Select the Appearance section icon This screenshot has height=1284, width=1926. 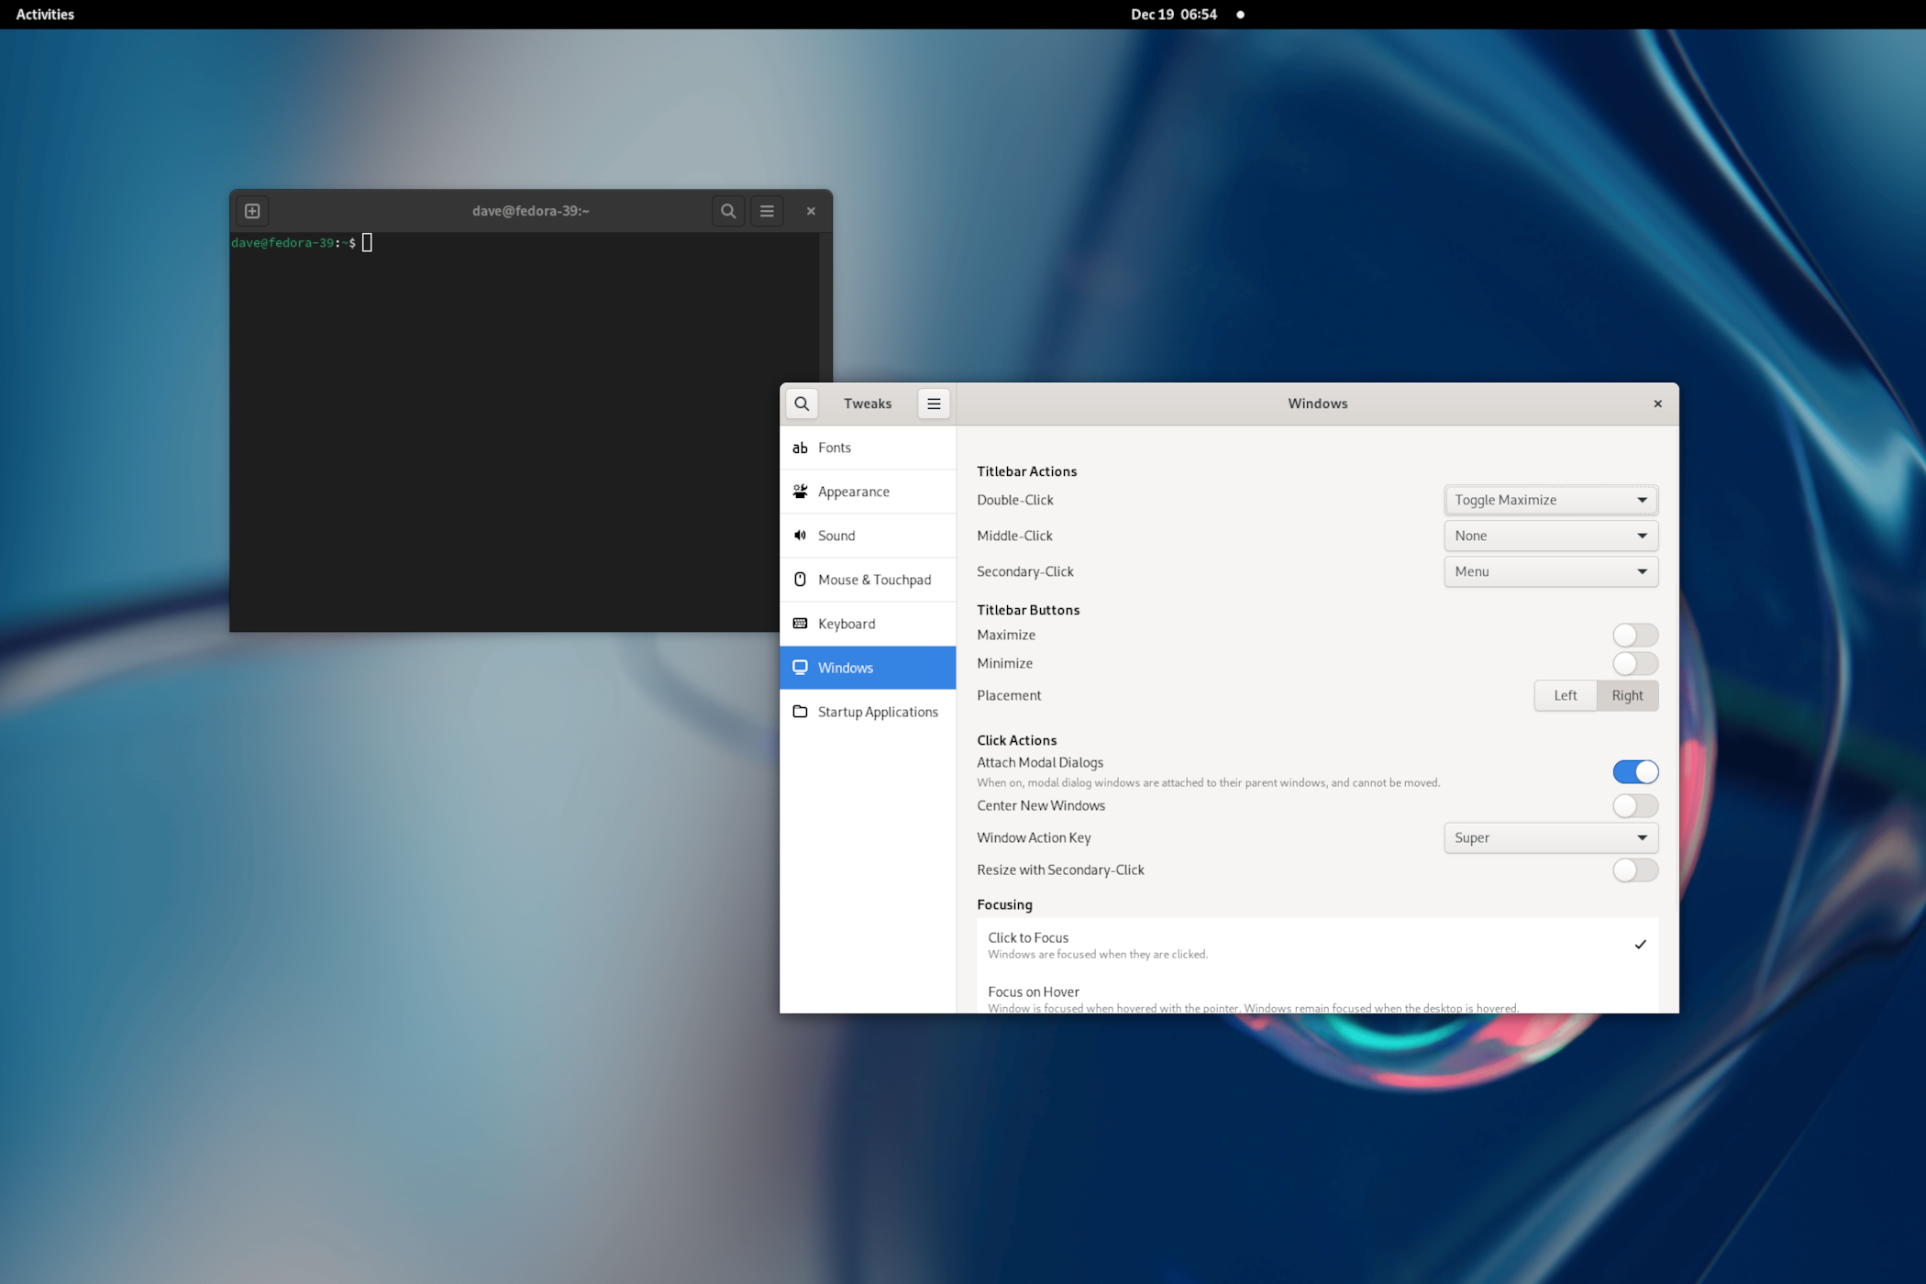pos(800,491)
